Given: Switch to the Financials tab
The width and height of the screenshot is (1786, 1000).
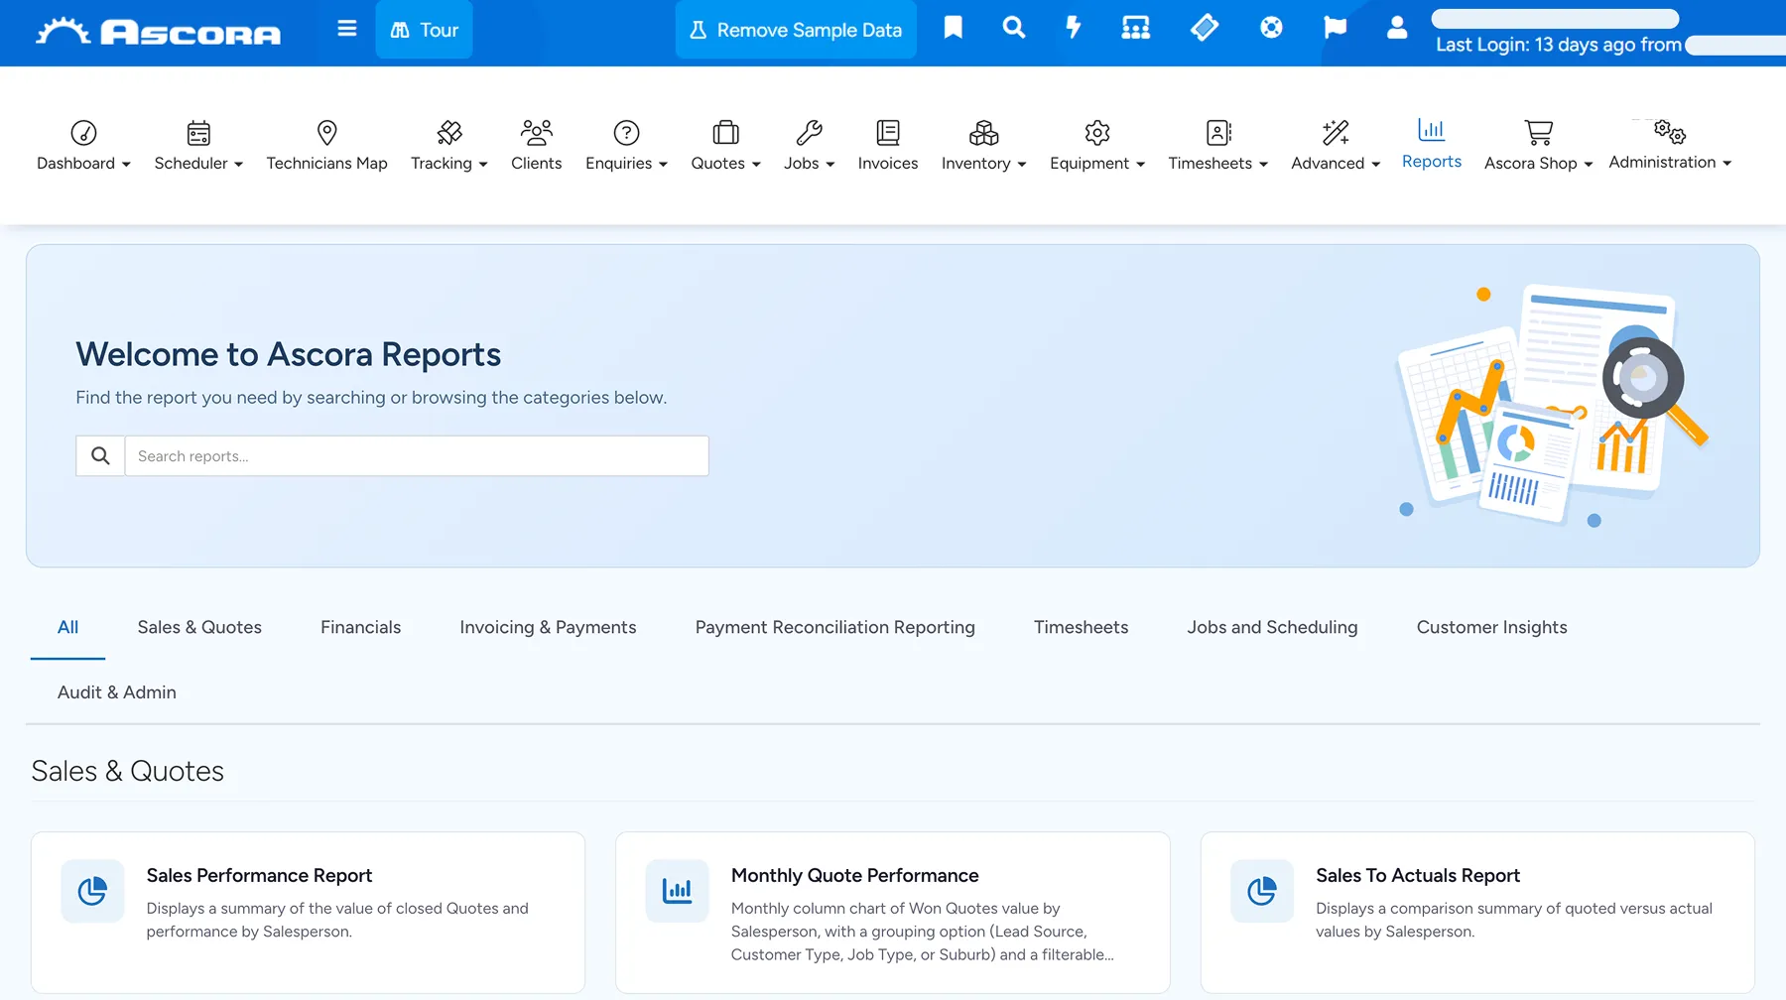Looking at the screenshot, I should [x=360, y=627].
